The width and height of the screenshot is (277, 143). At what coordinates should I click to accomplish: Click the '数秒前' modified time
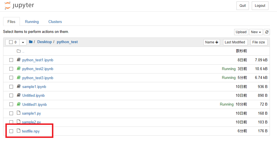click(242, 51)
